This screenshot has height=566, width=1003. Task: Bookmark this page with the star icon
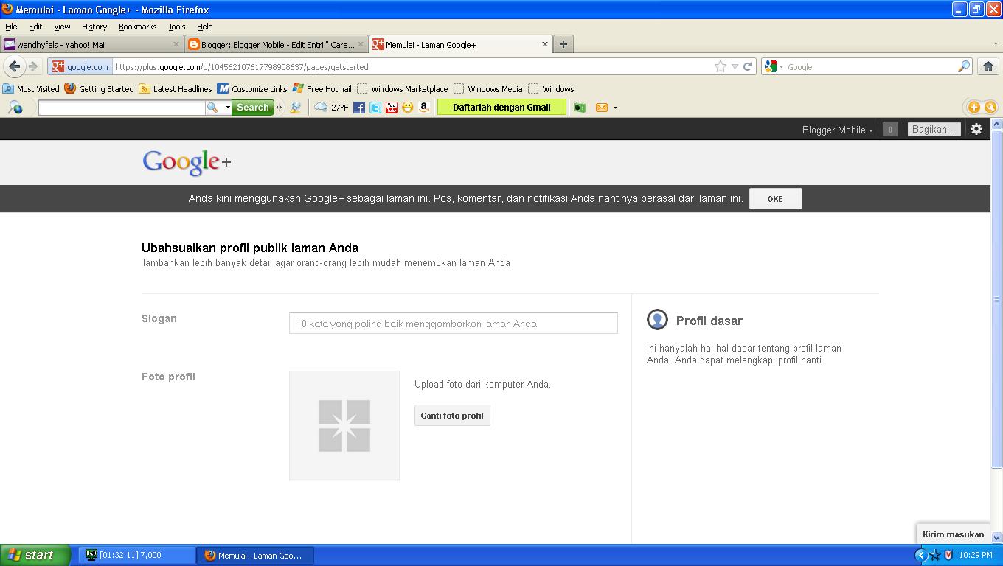tap(720, 66)
